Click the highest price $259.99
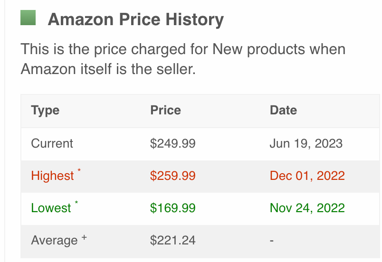 (x=172, y=176)
